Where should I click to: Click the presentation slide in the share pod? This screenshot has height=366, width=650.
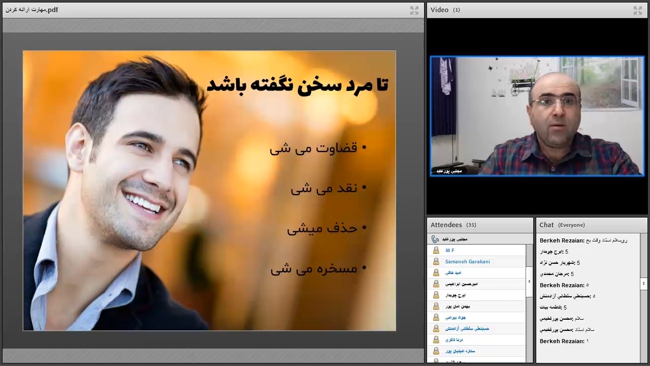(x=209, y=191)
